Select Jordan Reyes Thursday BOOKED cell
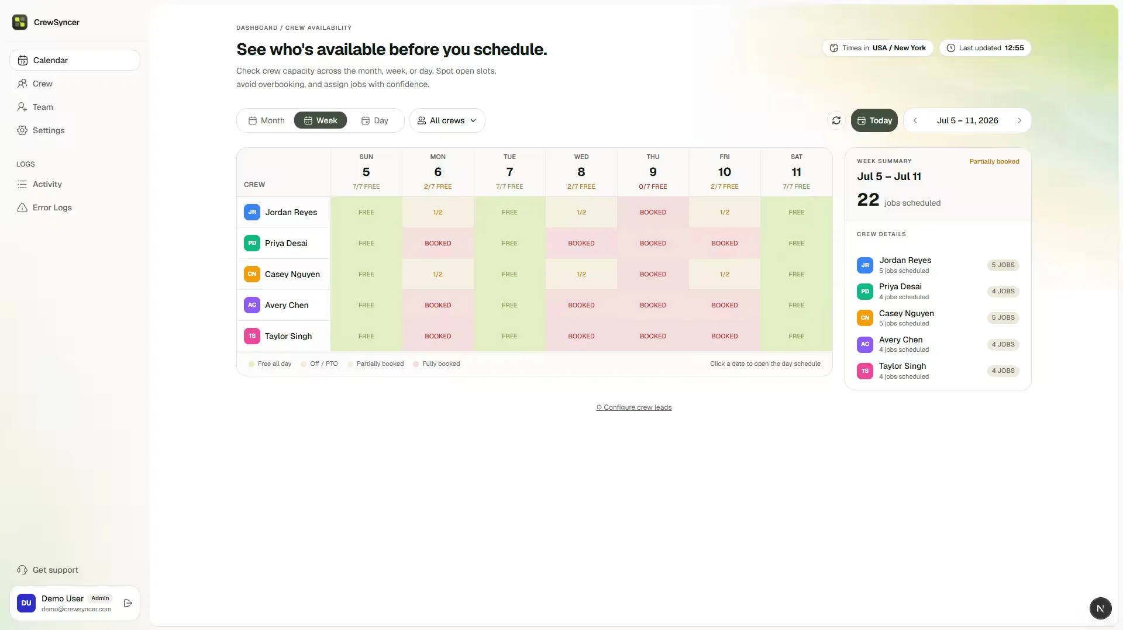Screen dimensions: 1123x630 (653, 212)
